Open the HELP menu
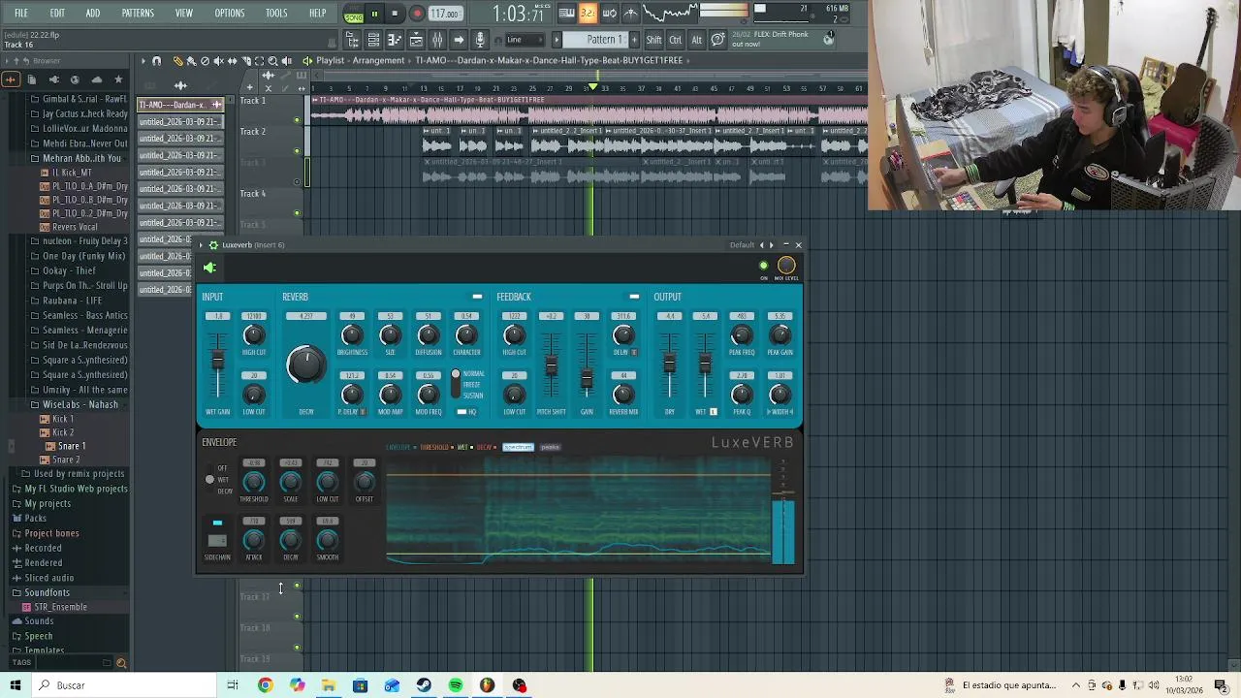 pos(317,14)
